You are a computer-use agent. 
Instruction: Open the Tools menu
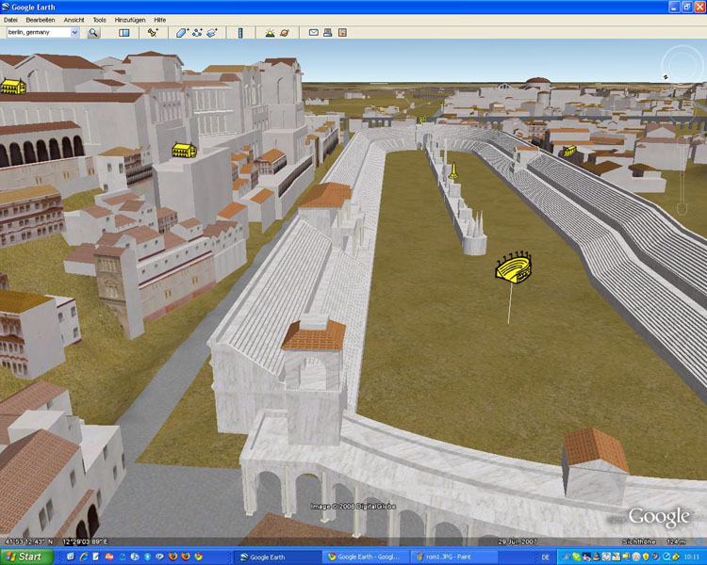[99, 20]
